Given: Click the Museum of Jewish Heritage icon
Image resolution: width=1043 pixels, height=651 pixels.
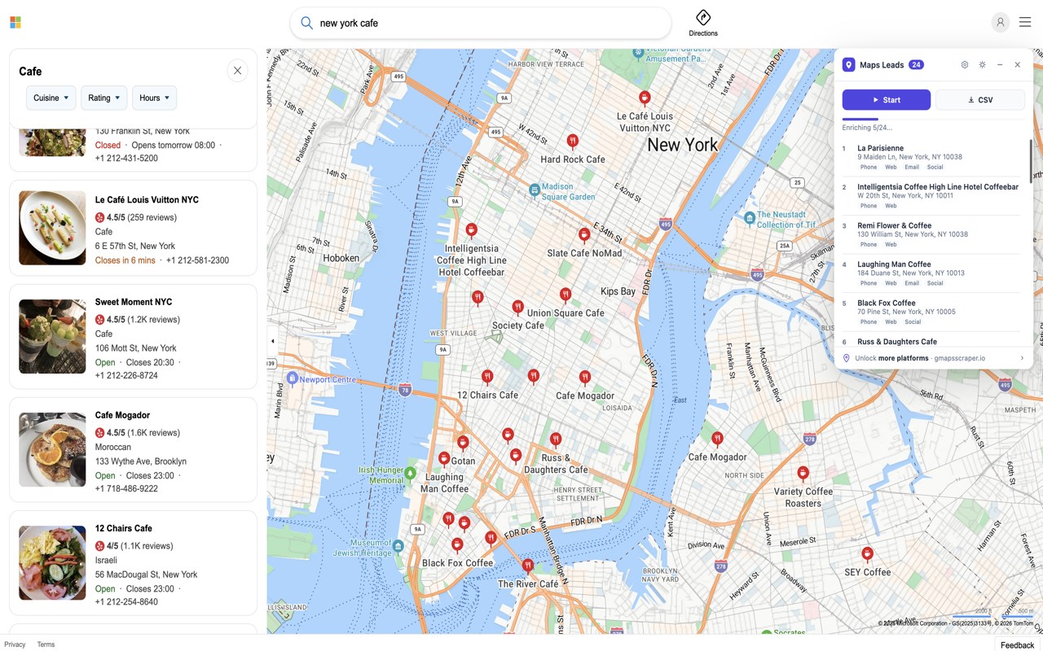Looking at the screenshot, I should click(x=398, y=546).
